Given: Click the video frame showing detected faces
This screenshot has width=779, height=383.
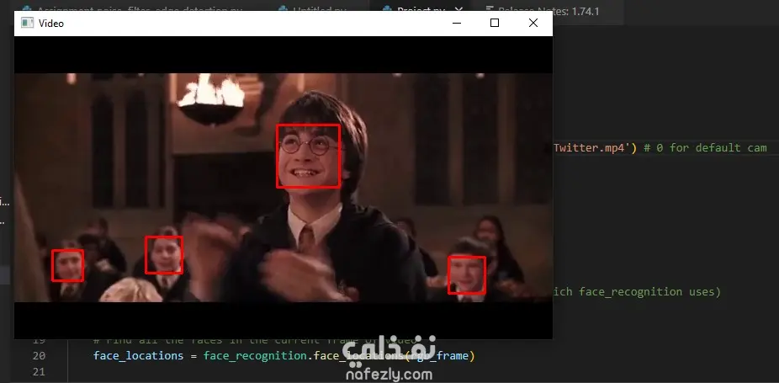Looking at the screenshot, I should click(x=284, y=188).
